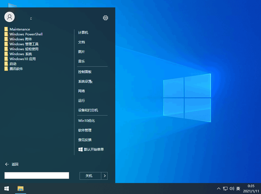Open 文档 from the start menu

82,42
